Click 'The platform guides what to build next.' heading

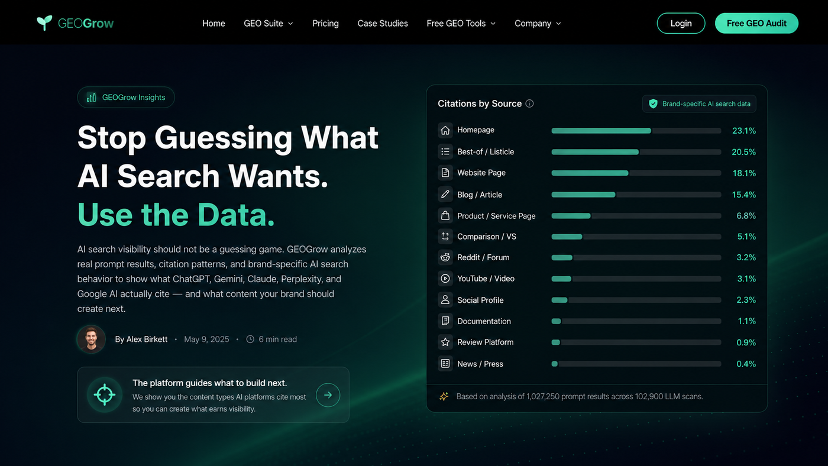(210, 383)
